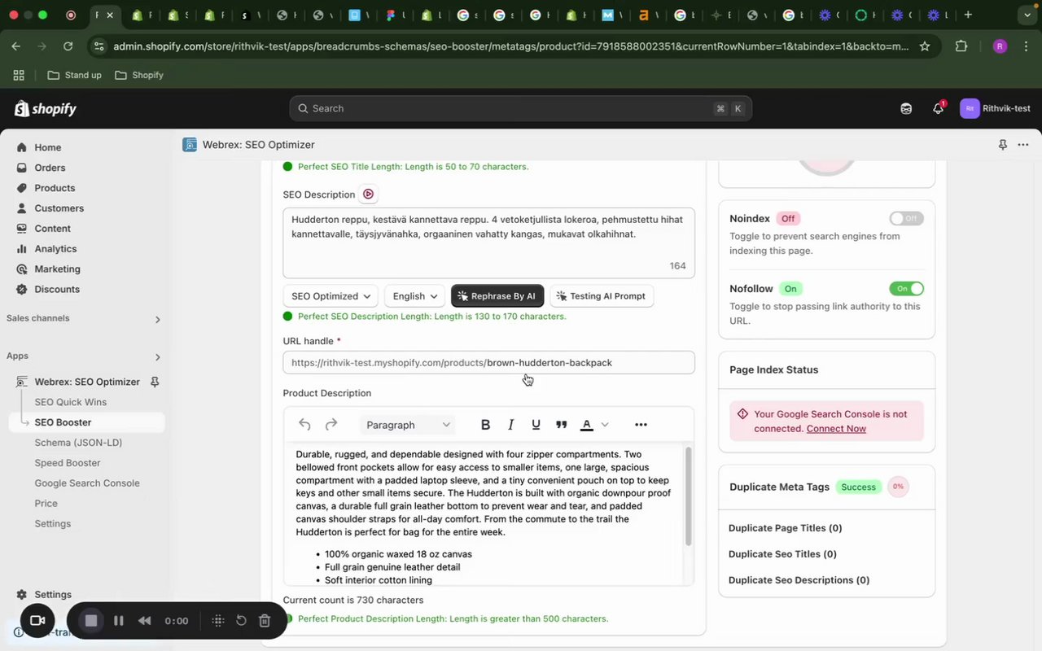Insert a blockquote in the description

[561, 425]
